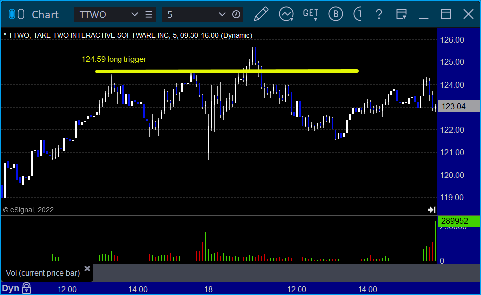This screenshot has height=295, width=481.
Task: Click the scroll-to-latest-bar arrow icon
Action: point(431,210)
